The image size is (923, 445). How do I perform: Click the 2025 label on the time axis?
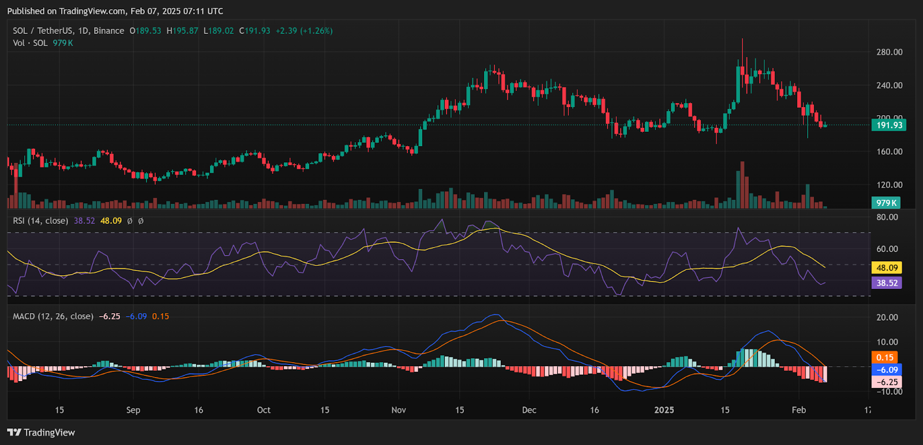pos(664,410)
